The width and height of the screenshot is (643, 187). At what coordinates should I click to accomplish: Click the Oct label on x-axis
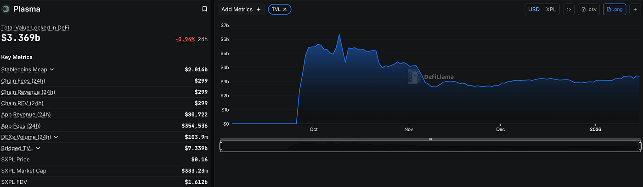(314, 129)
